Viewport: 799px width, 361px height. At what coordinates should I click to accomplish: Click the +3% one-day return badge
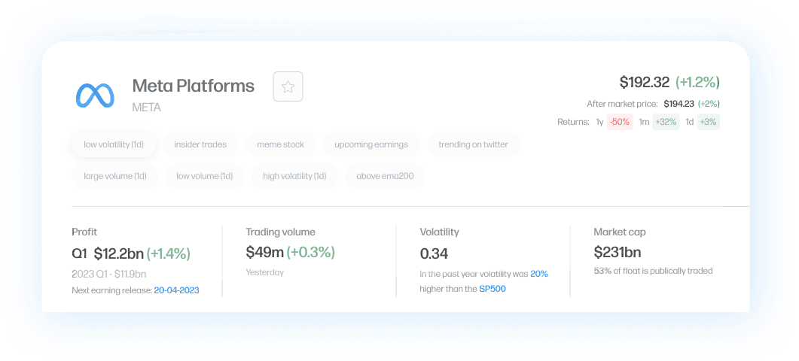pos(709,122)
